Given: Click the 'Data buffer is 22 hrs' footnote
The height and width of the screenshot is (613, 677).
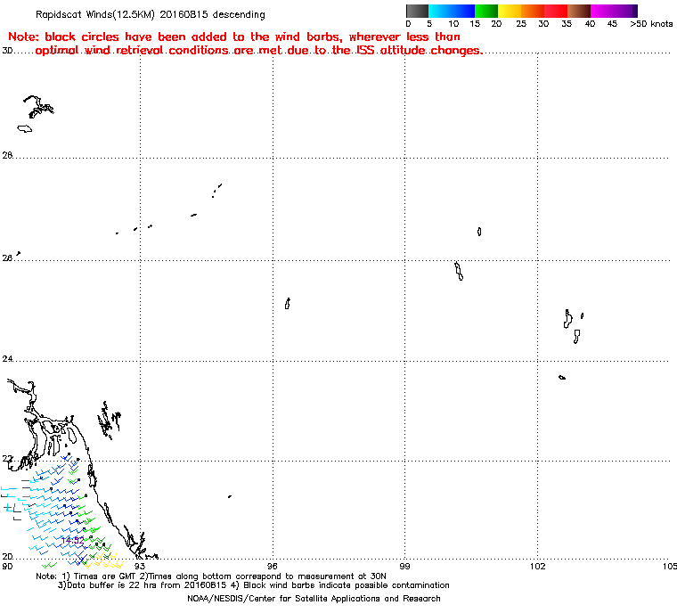Looking at the screenshot, I should coord(254,585).
